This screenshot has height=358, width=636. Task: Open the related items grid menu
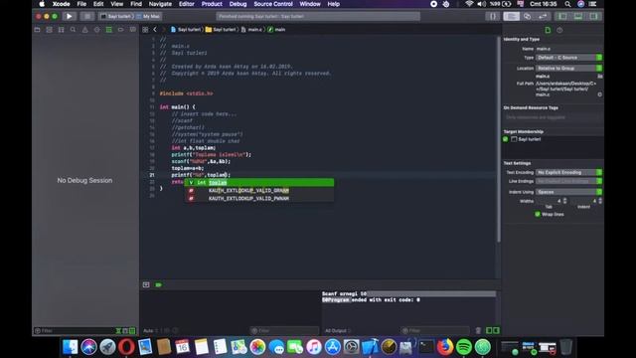[x=145, y=30]
